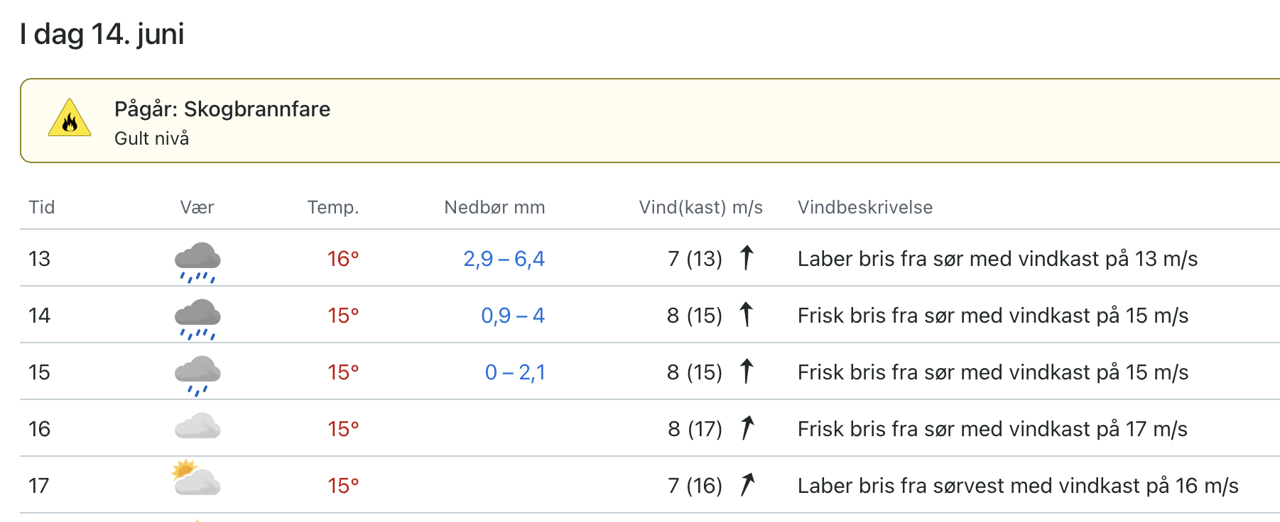The width and height of the screenshot is (1280, 522).
Task: Click the rain cloud icon at hour 14
Action: tap(197, 319)
